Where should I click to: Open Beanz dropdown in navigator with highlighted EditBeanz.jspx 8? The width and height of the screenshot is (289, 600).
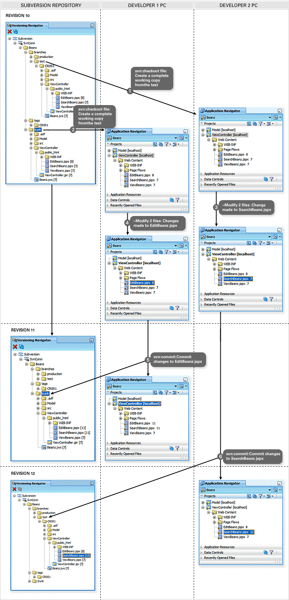tap(176, 246)
